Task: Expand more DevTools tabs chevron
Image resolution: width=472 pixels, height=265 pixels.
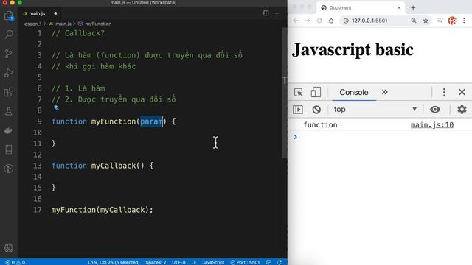Action: coord(385,92)
